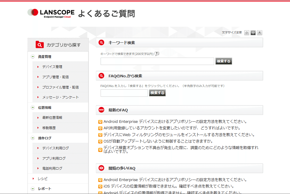Click 検索する for the FAQ number search
Screen dimensions: 290x194
pos(157,93)
